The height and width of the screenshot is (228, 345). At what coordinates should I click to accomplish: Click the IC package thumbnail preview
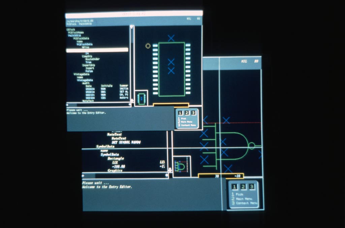142,98
